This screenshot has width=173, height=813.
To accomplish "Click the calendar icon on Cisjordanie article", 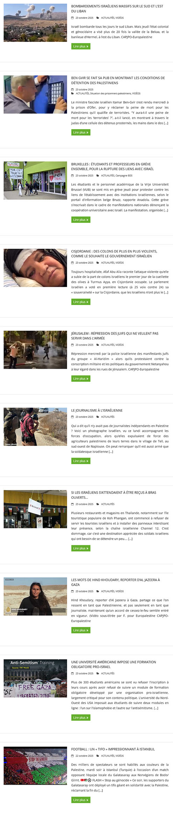I will click(x=72, y=263).
